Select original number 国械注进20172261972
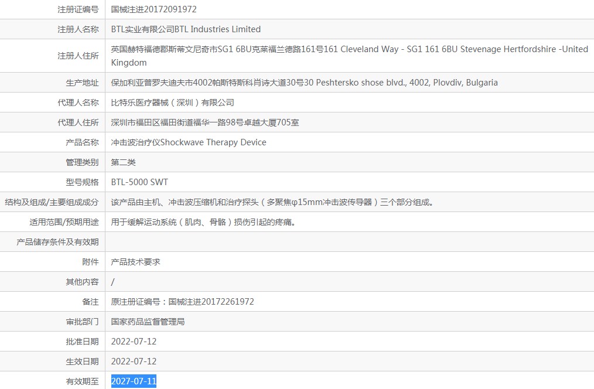The width and height of the screenshot is (594, 389). tap(183, 302)
